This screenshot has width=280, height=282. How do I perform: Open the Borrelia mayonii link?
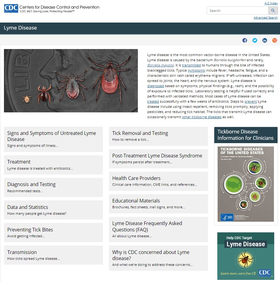tap(160, 65)
